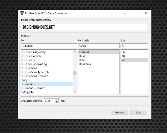Pick the lucy font entry
This screenshot has width=167, height=133.
47,80
